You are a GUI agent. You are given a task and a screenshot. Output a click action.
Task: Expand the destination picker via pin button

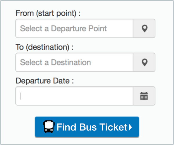pos(144,62)
